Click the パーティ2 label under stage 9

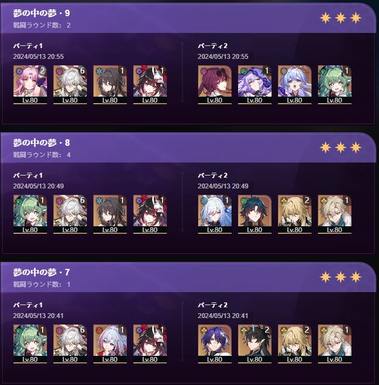pos(213,46)
